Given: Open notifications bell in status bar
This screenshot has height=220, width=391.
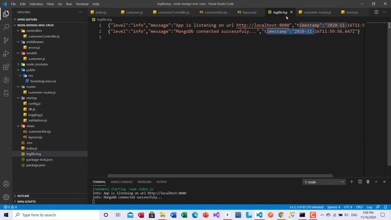Looking at the screenshot, I should point(386,207).
